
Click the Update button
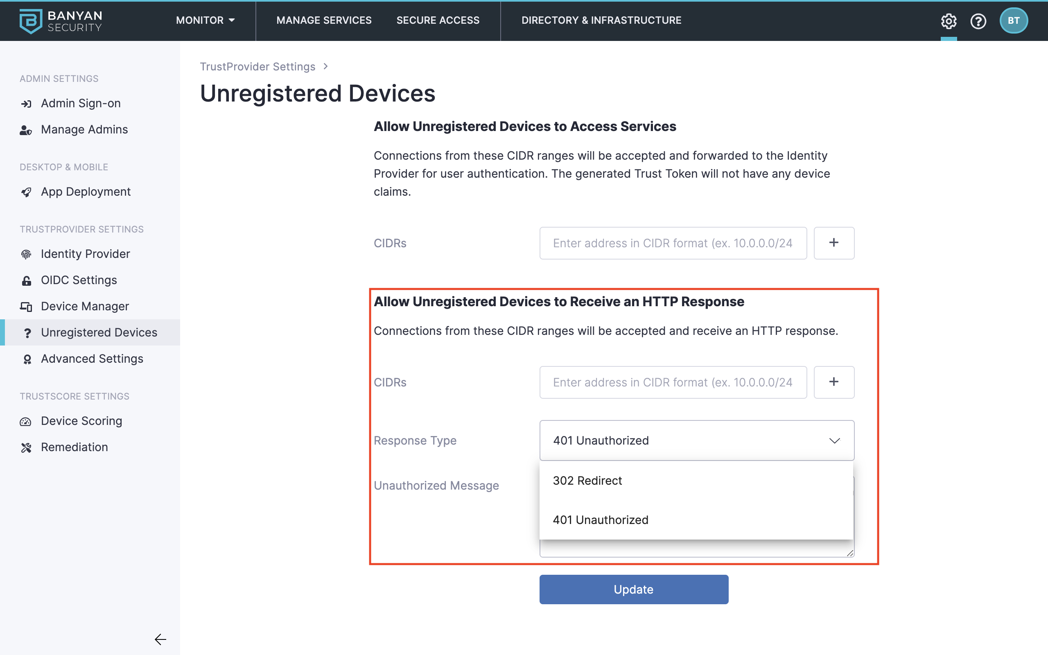click(x=634, y=589)
